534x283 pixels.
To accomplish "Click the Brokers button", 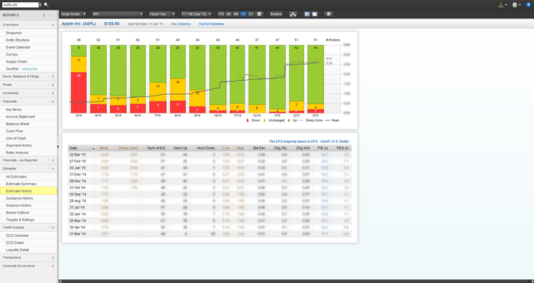I will [276, 14].
